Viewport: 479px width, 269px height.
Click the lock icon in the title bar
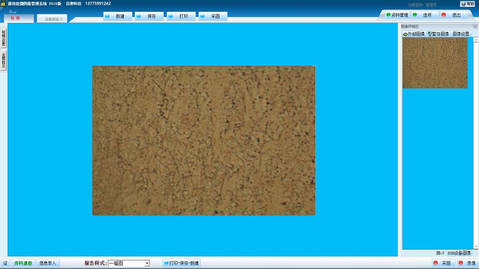(x=3, y=3)
